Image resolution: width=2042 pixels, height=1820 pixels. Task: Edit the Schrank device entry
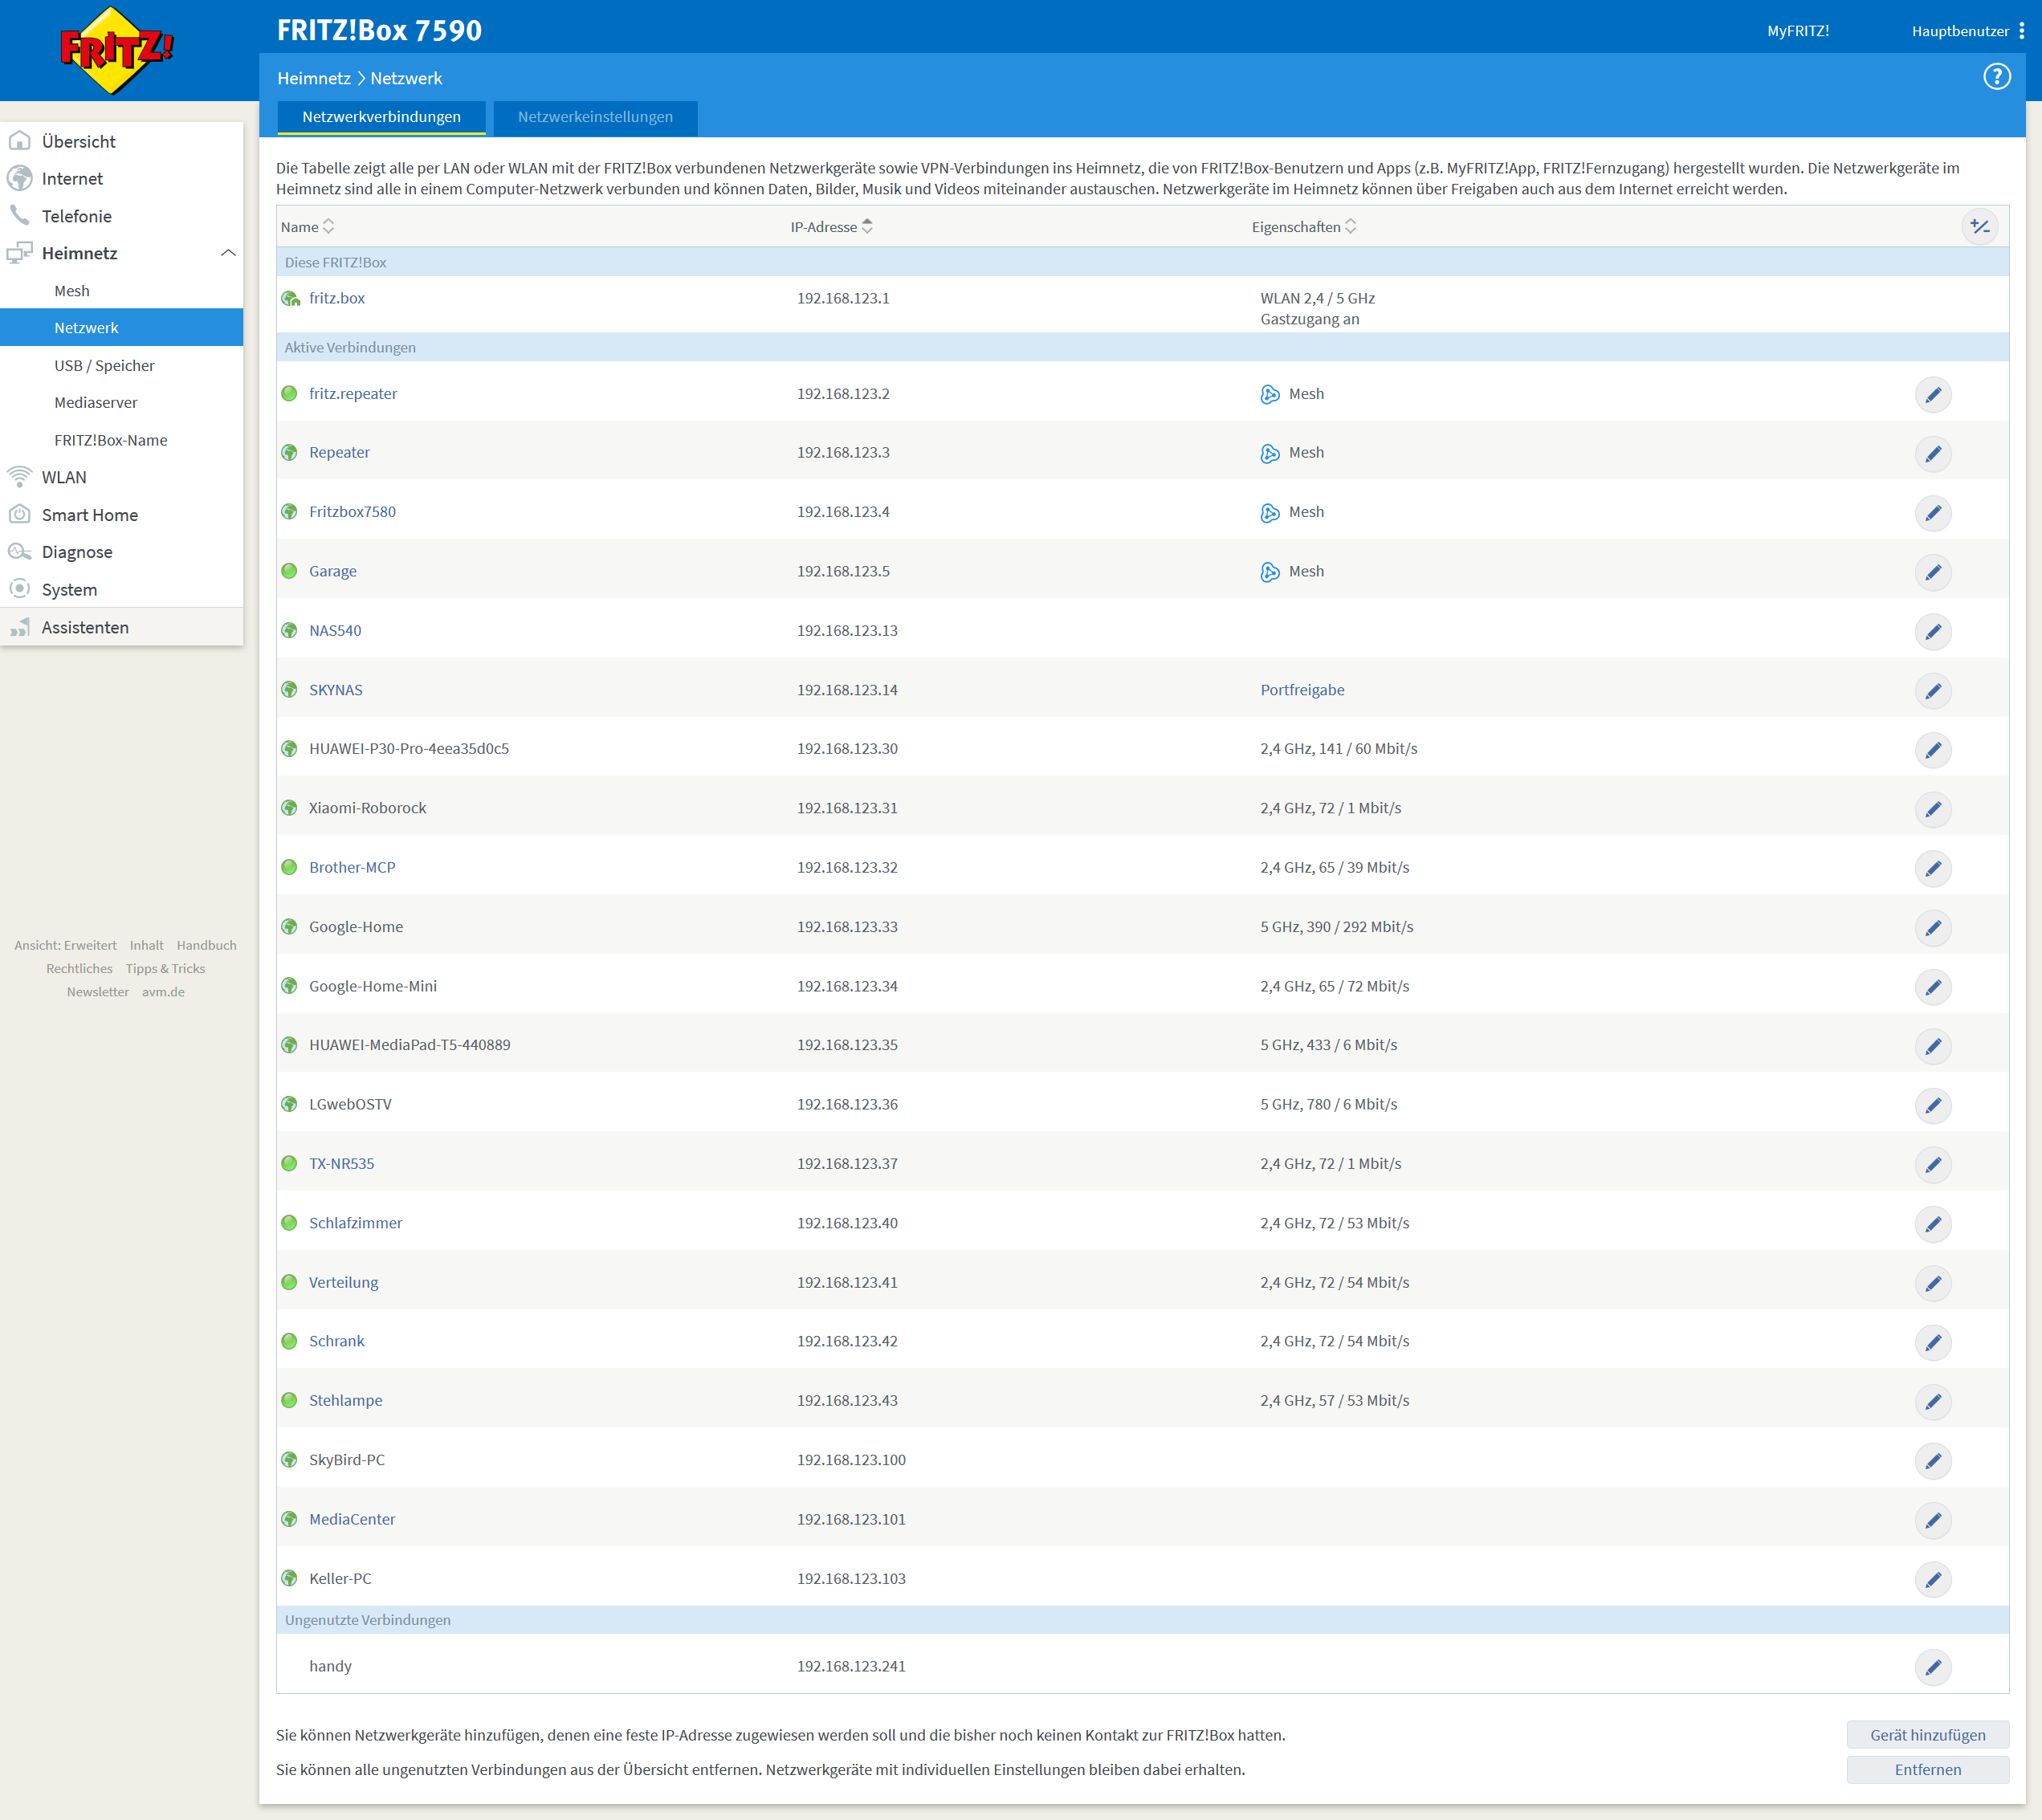coord(1933,1342)
